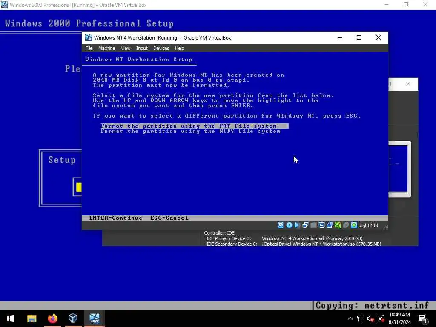This screenshot has width=436, height=327.
Task: Click the resize grip of NT 4 window
Action: [x=385, y=227]
